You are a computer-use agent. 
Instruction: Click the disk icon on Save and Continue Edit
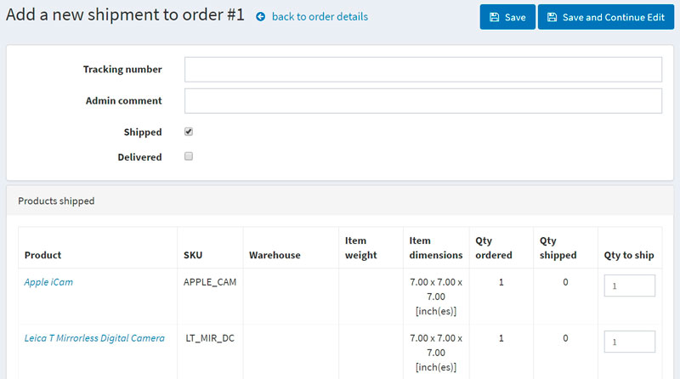552,17
